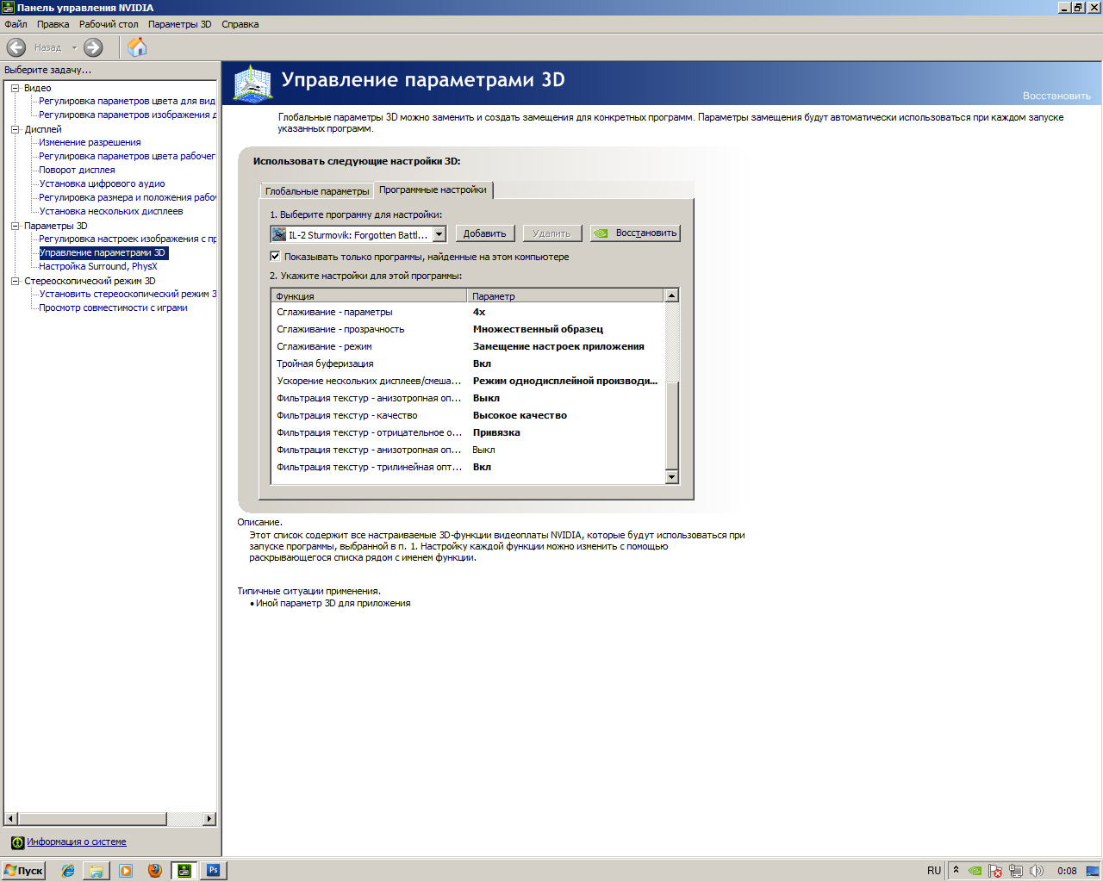
Task: Click the system information icon beside Информация о системе
Action: [x=17, y=842]
